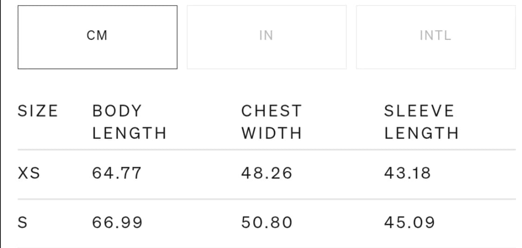This screenshot has height=248, width=522.
Task: Click the 66.99 body length value
Action: 117,223
